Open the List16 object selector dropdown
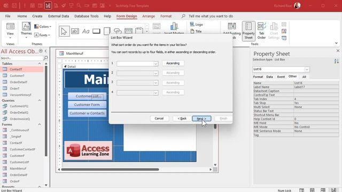342x192 pixels. coord(307,69)
